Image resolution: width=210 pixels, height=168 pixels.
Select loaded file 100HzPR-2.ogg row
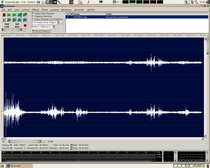[x=137, y=17]
